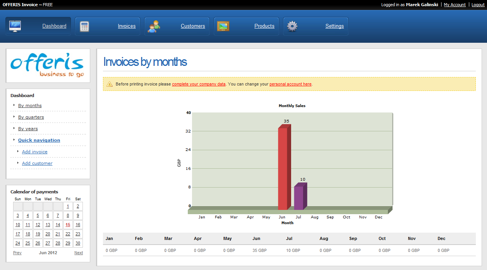The image size is (487, 270).
Task: Click the Offeris business to go logo
Action: click(x=47, y=65)
